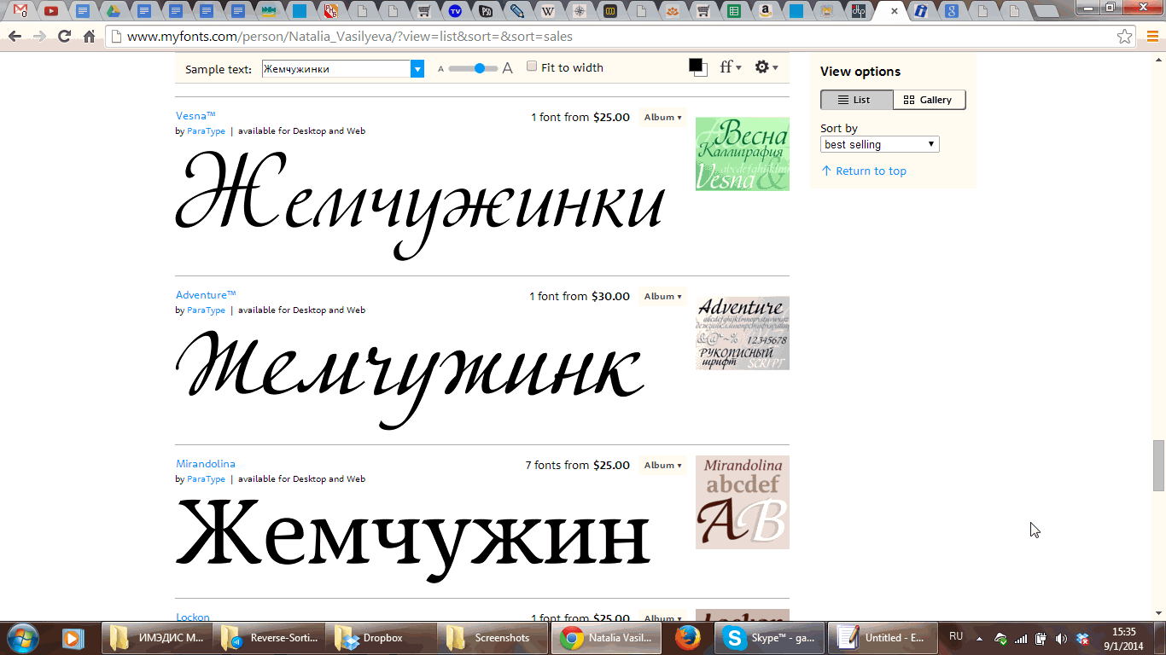The width and height of the screenshot is (1166, 655).
Task: Bookmark this page with star icon
Action: pos(1125,37)
